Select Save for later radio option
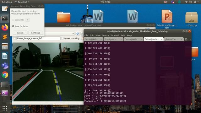The height and width of the screenshot is (113, 201). click(13, 26)
